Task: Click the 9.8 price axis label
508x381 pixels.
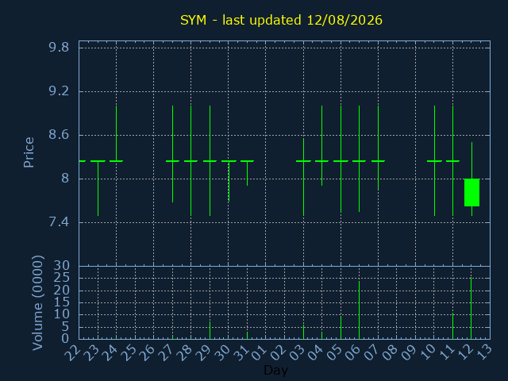Action: pyautogui.click(x=59, y=48)
